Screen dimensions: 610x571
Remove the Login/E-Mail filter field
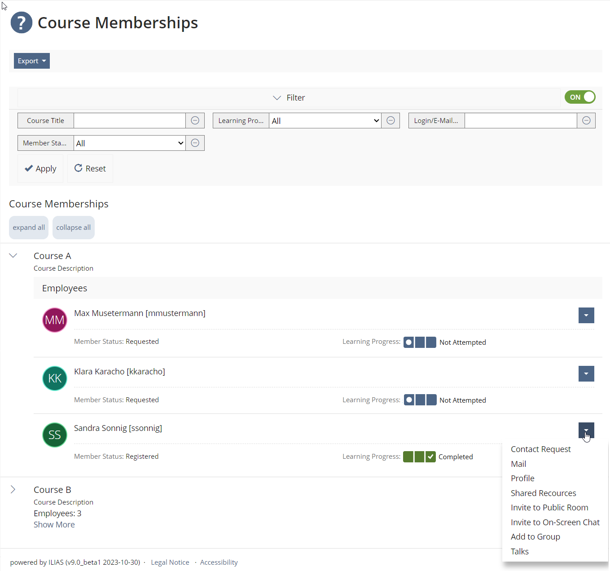(x=586, y=120)
